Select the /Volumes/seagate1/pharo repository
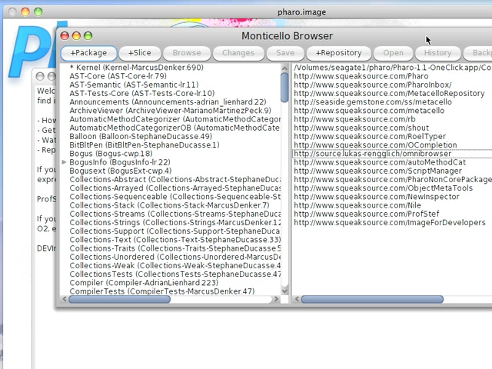 point(393,68)
